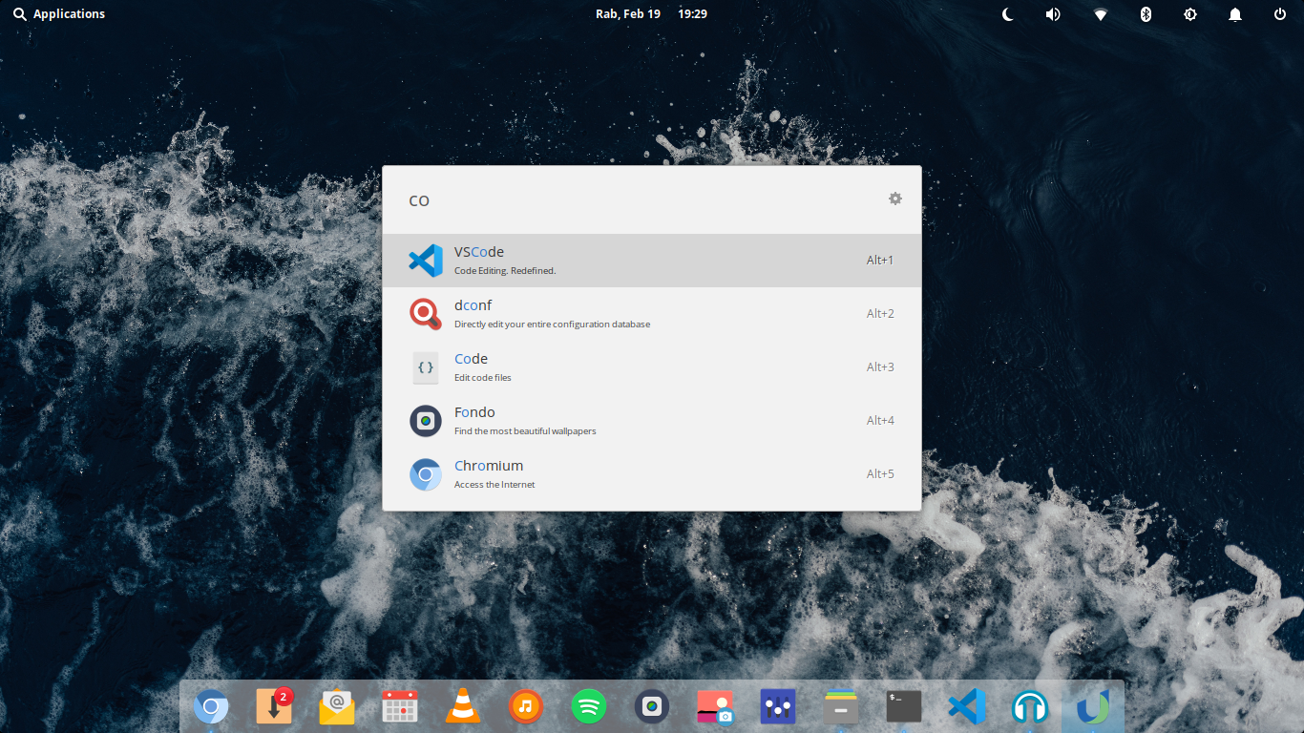Open the Screenshot tool from the dock

click(x=715, y=706)
